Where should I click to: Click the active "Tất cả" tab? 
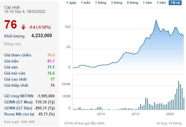click(175, 3)
